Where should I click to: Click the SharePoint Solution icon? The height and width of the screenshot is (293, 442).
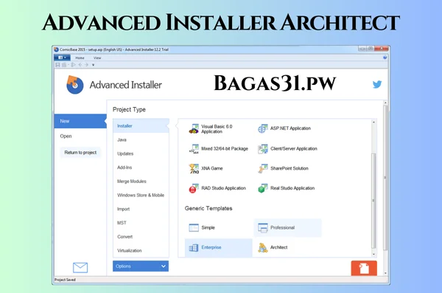point(263,168)
